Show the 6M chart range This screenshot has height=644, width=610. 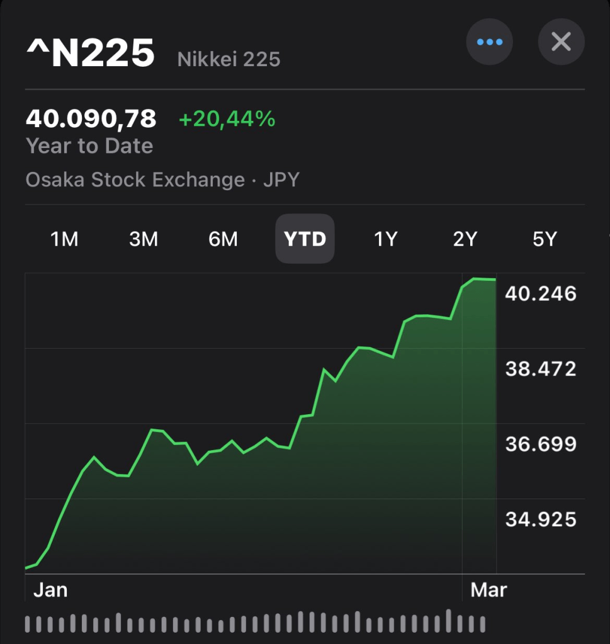(223, 239)
